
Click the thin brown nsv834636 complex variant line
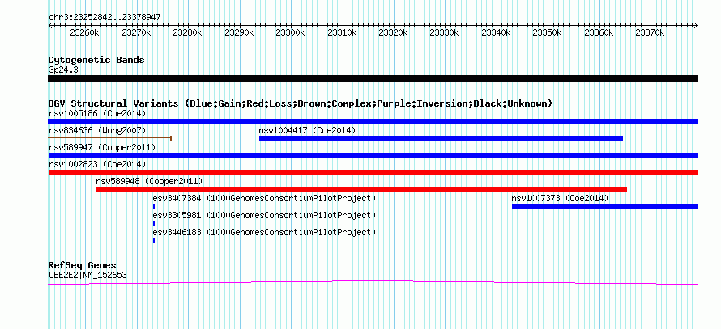pyautogui.click(x=110, y=137)
